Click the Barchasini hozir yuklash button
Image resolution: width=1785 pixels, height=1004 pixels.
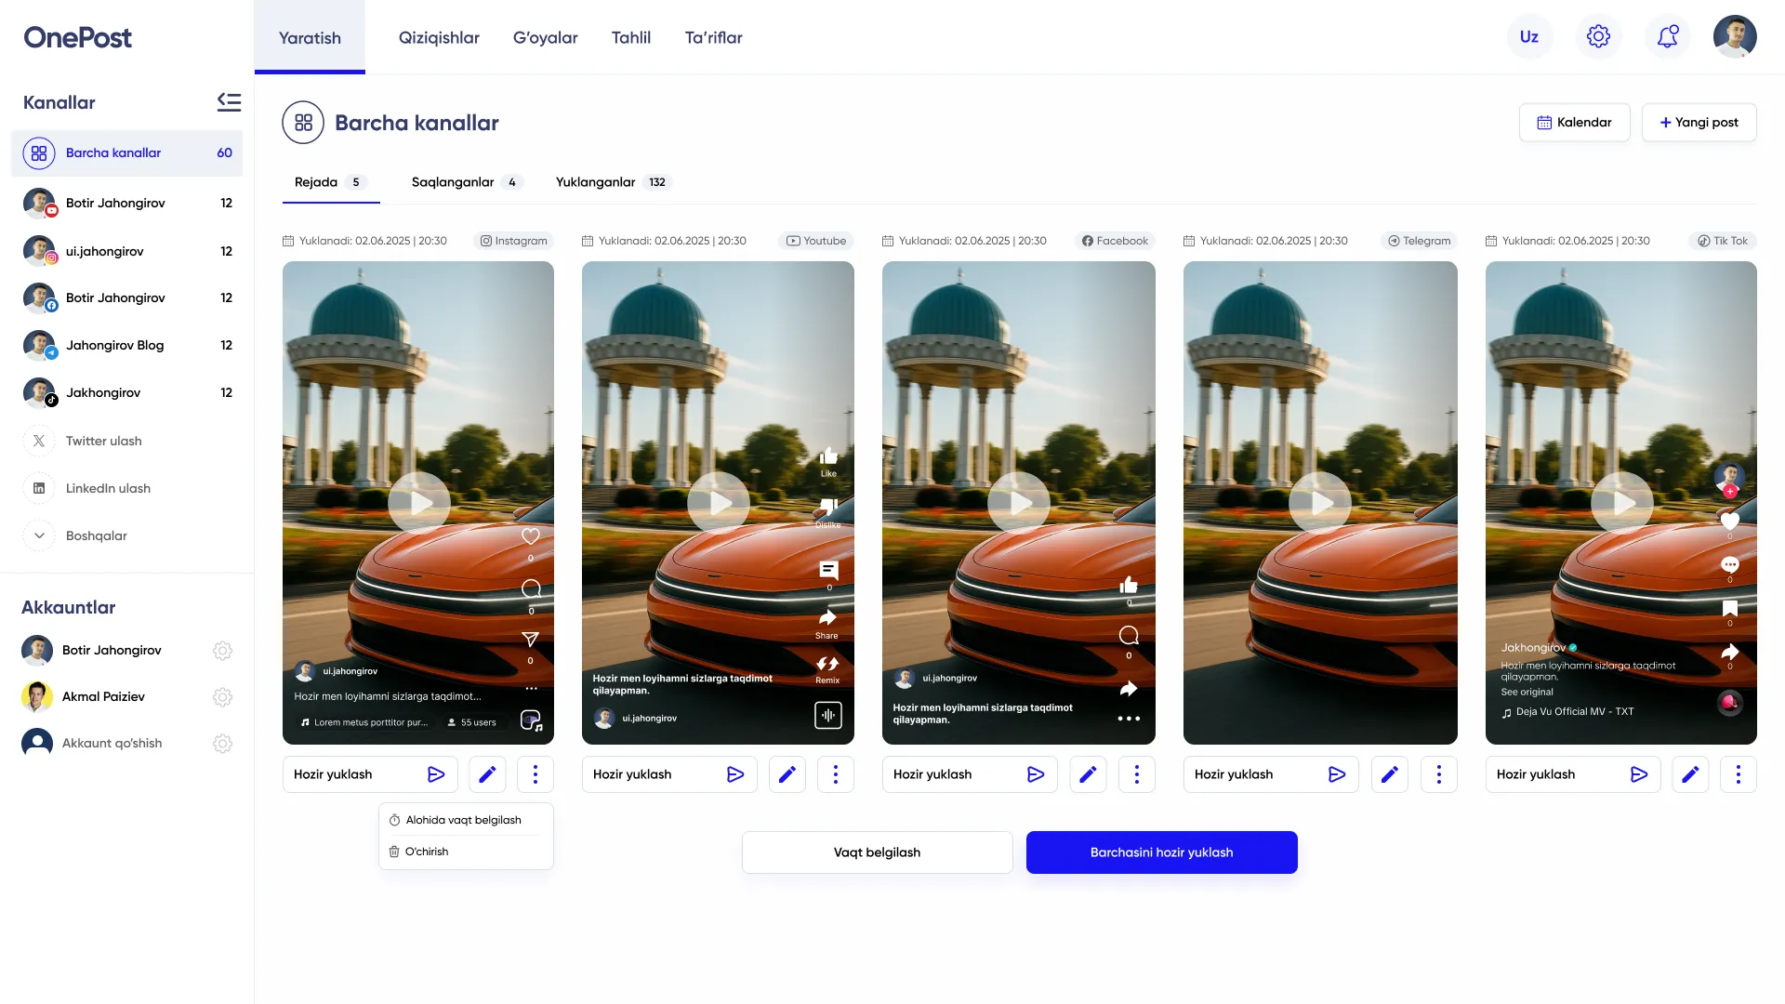(1161, 852)
